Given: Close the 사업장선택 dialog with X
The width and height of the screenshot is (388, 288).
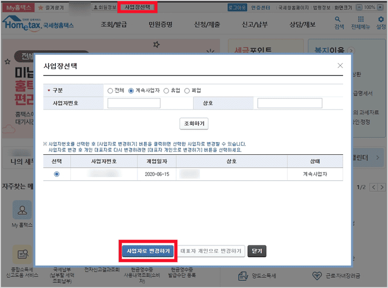Looking at the screenshot, I should [x=340, y=65].
